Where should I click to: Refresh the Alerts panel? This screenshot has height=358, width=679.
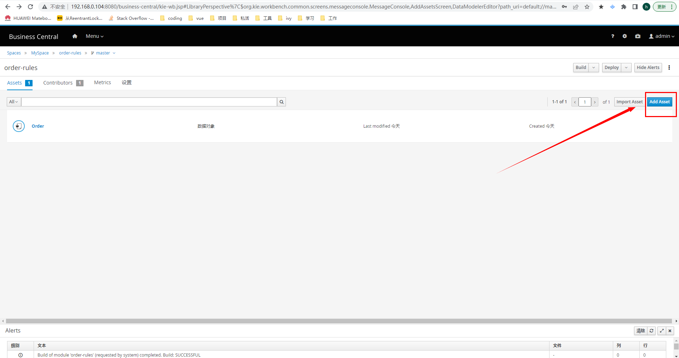(651, 331)
